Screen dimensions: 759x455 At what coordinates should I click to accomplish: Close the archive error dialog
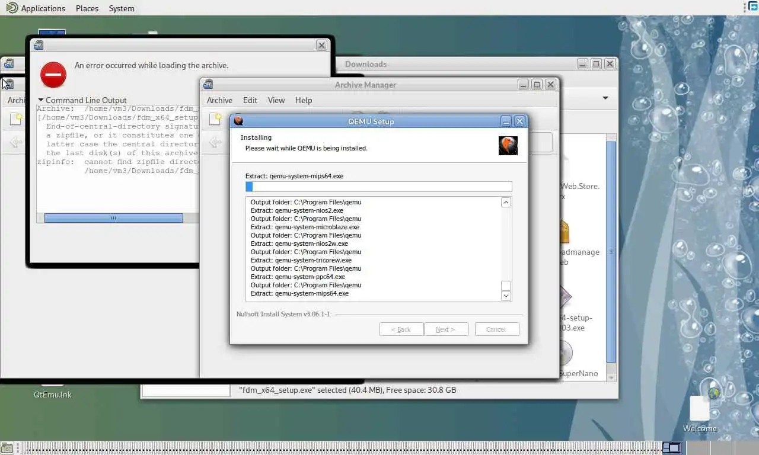(x=321, y=45)
